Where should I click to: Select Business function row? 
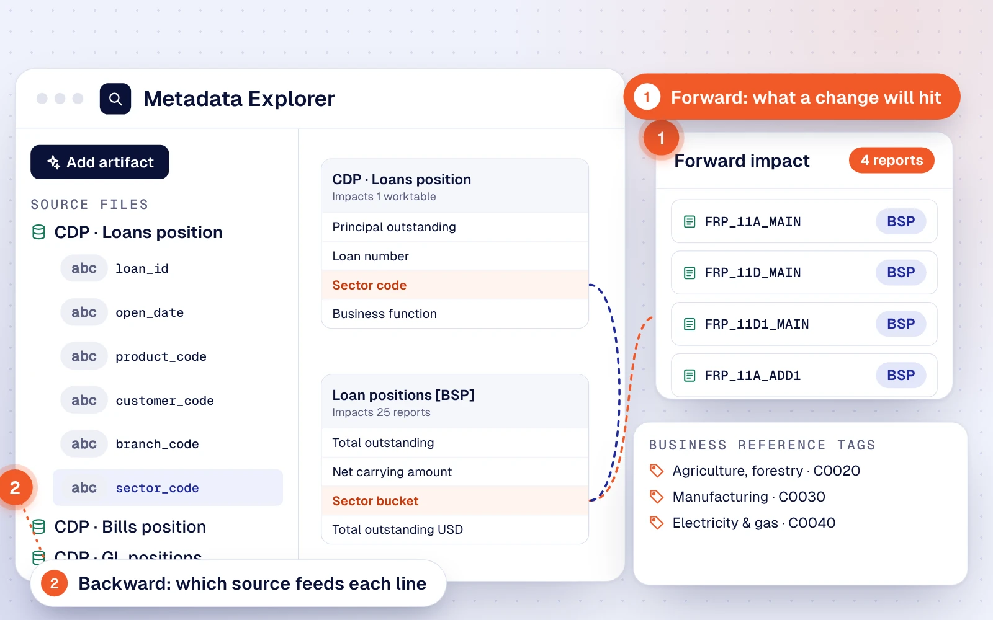(455, 314)
